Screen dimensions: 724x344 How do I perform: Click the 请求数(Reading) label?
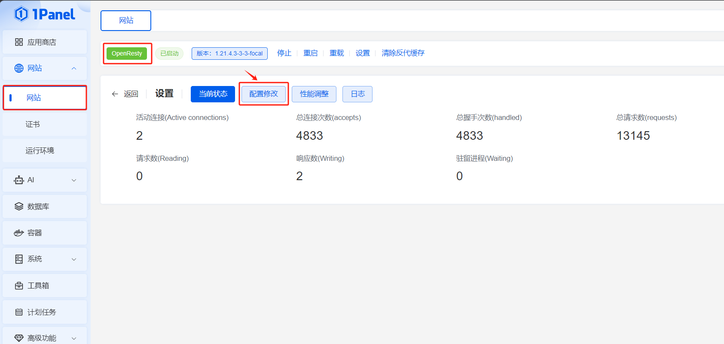coord(162,159)
